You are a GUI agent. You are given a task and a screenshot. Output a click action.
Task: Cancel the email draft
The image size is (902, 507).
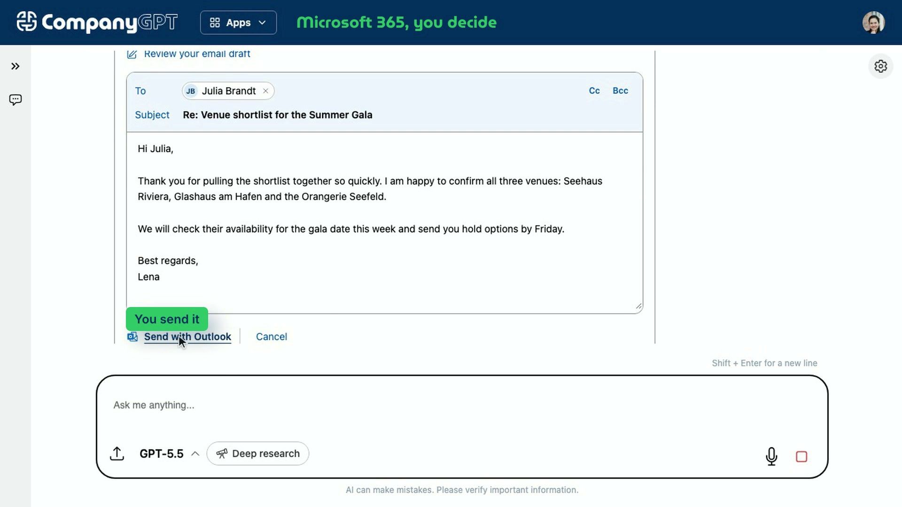pos(272,337)
